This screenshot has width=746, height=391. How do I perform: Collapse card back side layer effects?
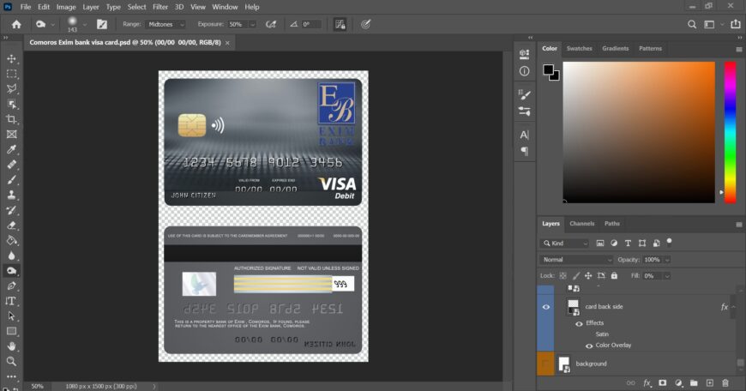click(x=734, y=307)
